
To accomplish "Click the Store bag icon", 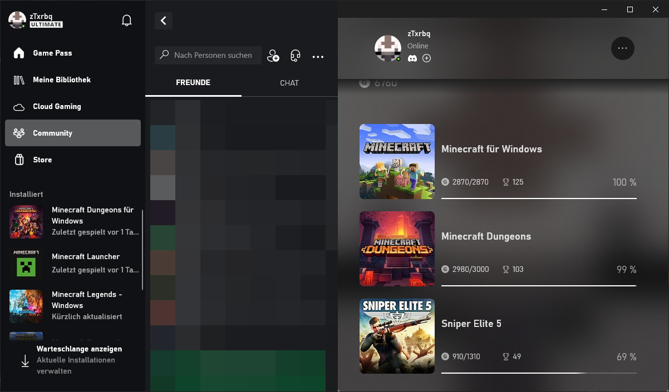I will pos(19,160).
